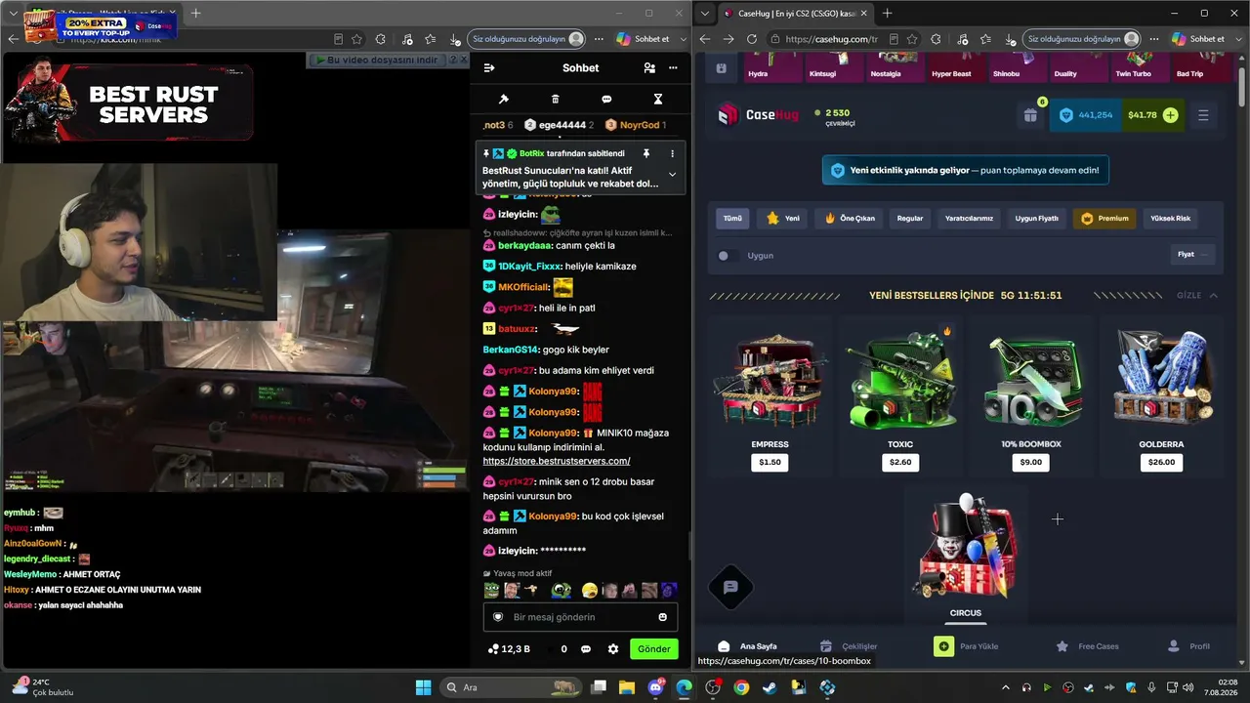Select the Yaratıcılarımız filter tab

969,219
